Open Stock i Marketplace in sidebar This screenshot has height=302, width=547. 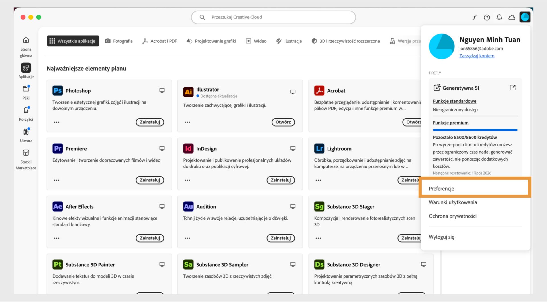point(26,160)
